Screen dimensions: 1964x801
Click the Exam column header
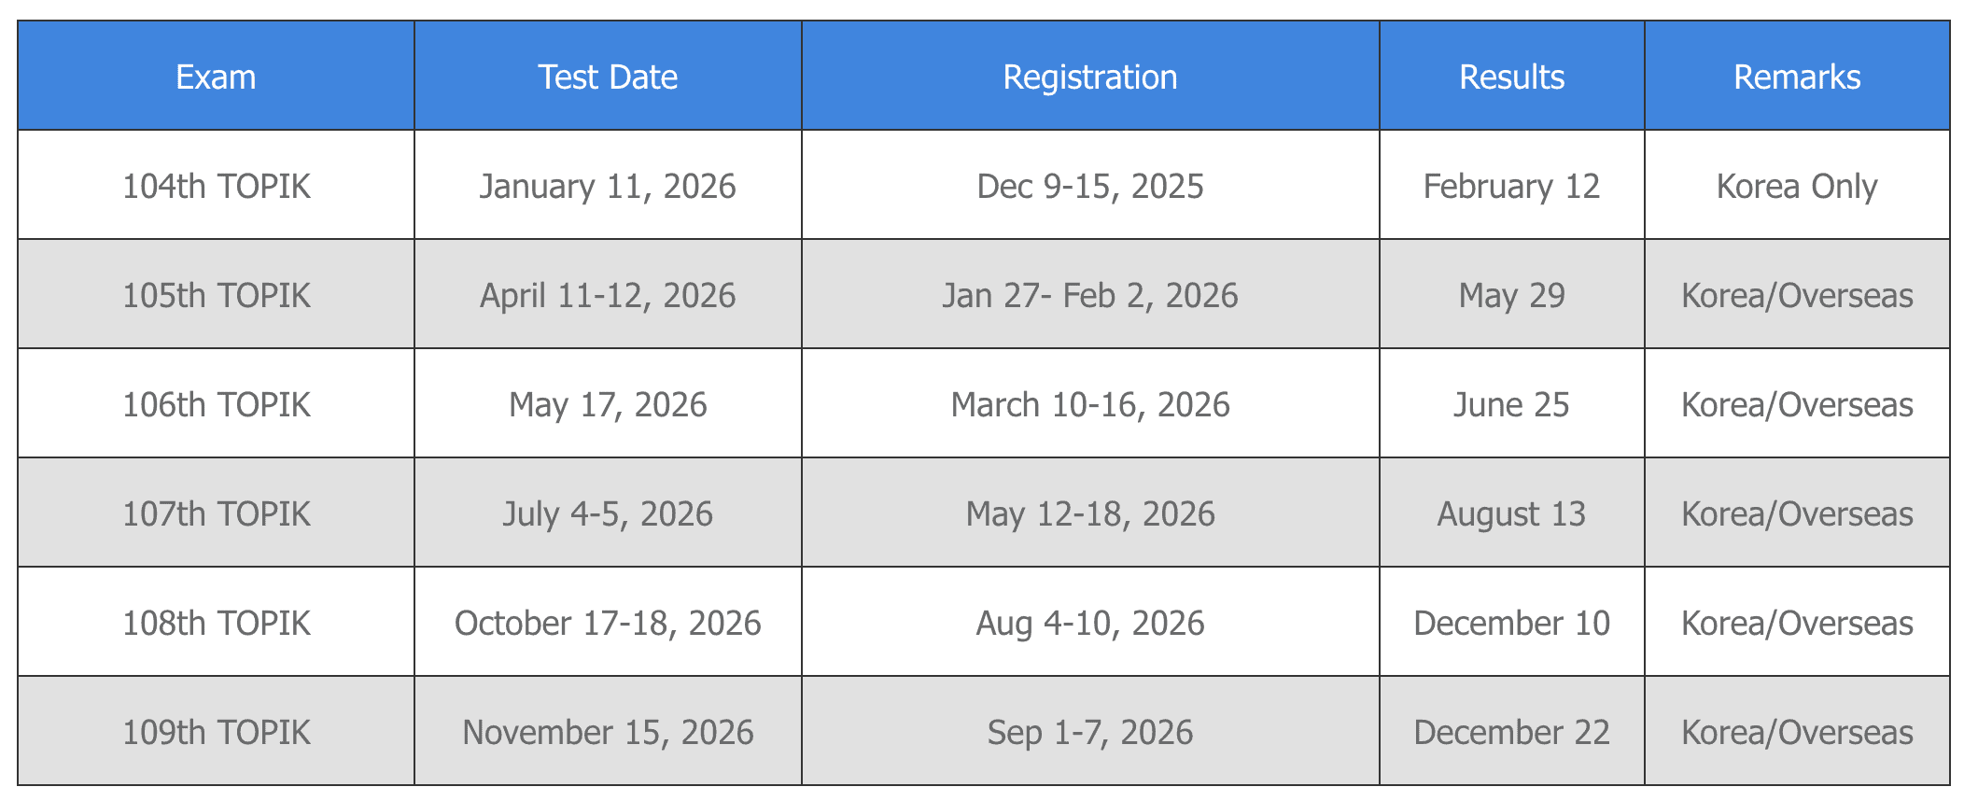(216, 77)
